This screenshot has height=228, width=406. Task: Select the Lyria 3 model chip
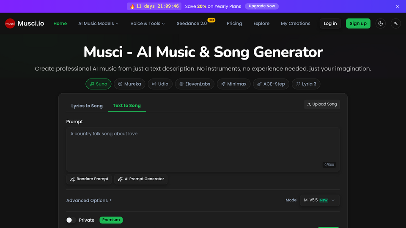[x=306, y=84]
